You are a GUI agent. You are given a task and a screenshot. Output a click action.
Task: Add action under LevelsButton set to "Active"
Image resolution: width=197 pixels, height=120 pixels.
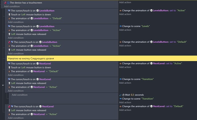point(125,14)
